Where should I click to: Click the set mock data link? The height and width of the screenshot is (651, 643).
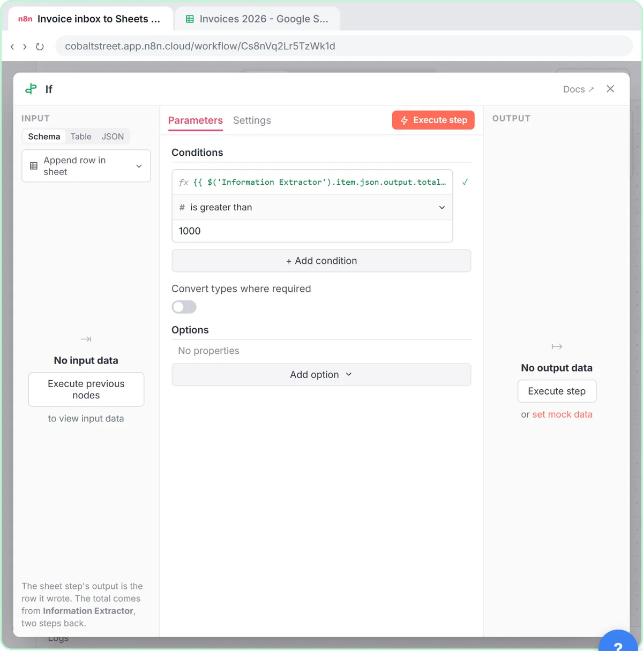[x=562, y=414]
